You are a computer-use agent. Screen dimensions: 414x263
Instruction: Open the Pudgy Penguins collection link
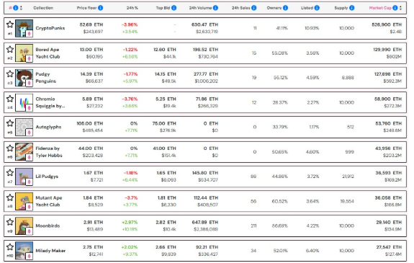coord(46,77)
